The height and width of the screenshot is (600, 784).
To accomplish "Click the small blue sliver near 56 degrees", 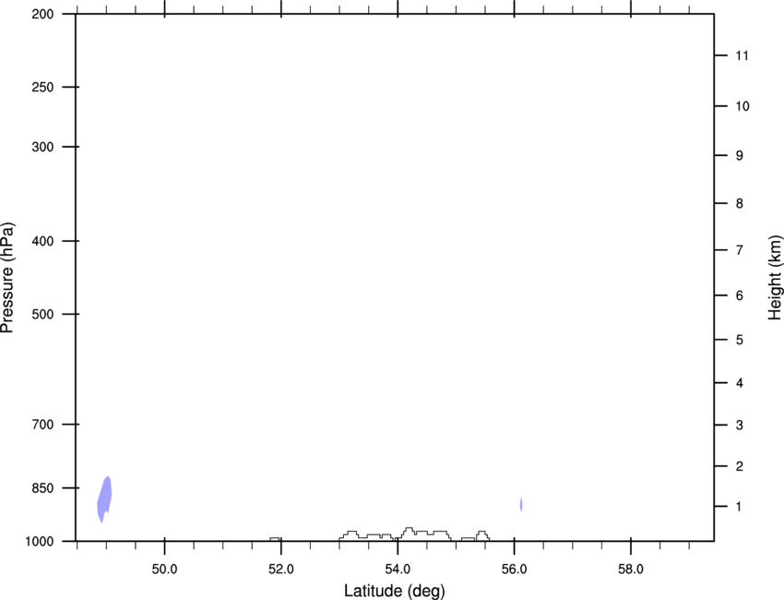I will [x=521, y=504].
